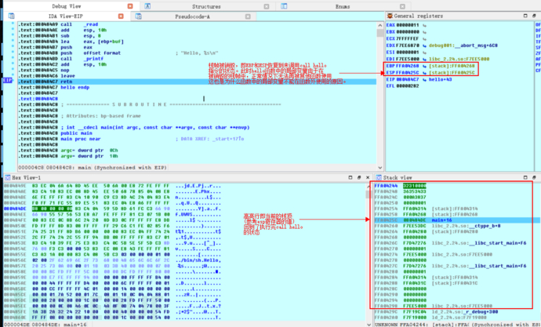Close the Structures tab
The image size is (541, 327).
[267, 6]
